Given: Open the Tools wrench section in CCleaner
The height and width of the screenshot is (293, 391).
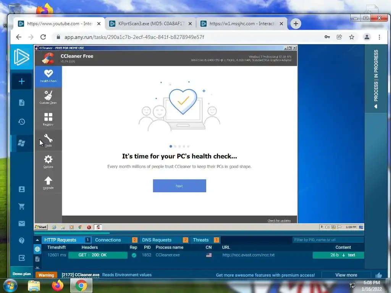Looking at the screenshot, I should pyautogui.click(x=48, y=140).
